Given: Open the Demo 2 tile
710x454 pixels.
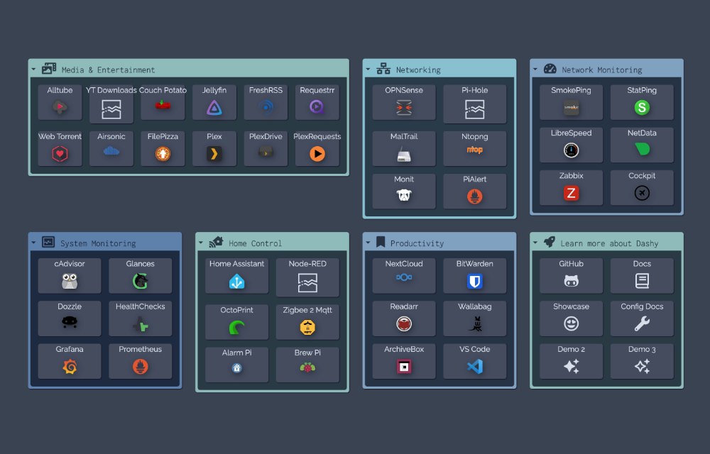Looking at the screenshot, I should click(571, 361).
